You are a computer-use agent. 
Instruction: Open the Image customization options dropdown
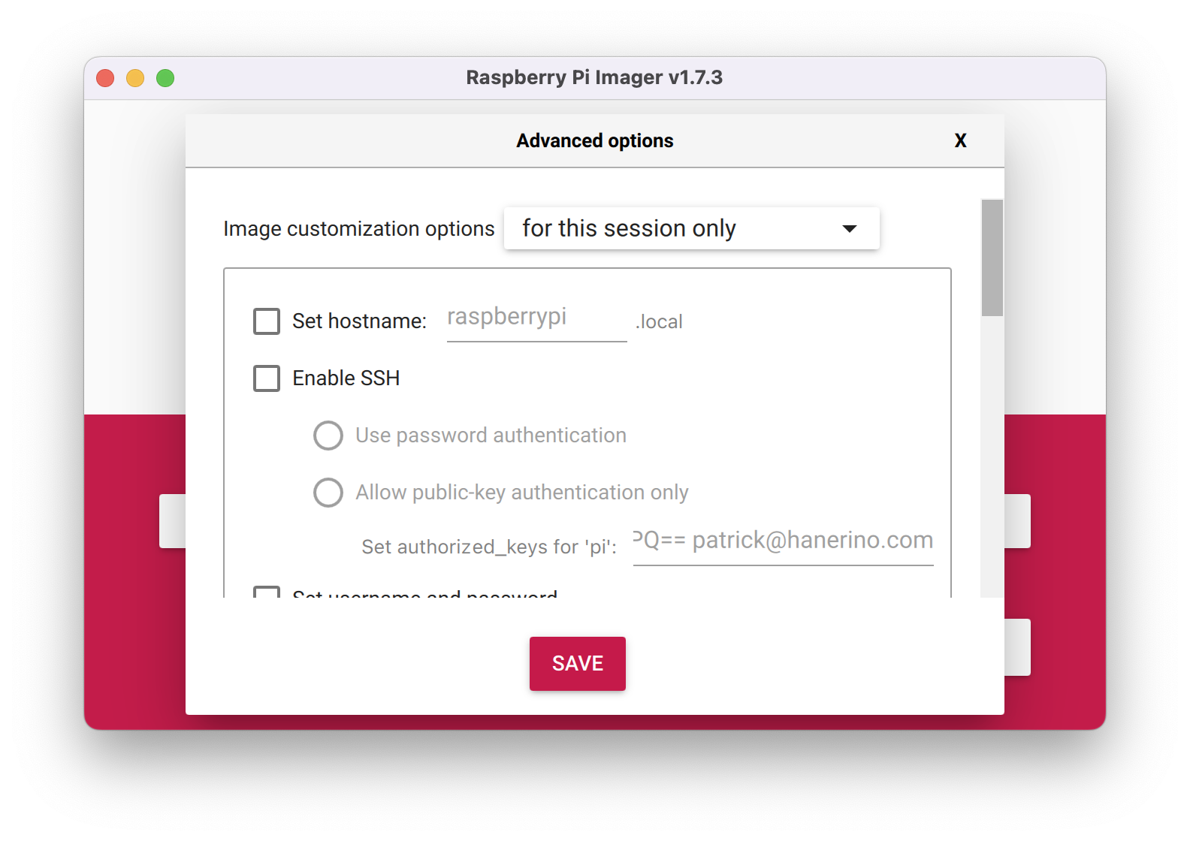(x=691, y=228)
